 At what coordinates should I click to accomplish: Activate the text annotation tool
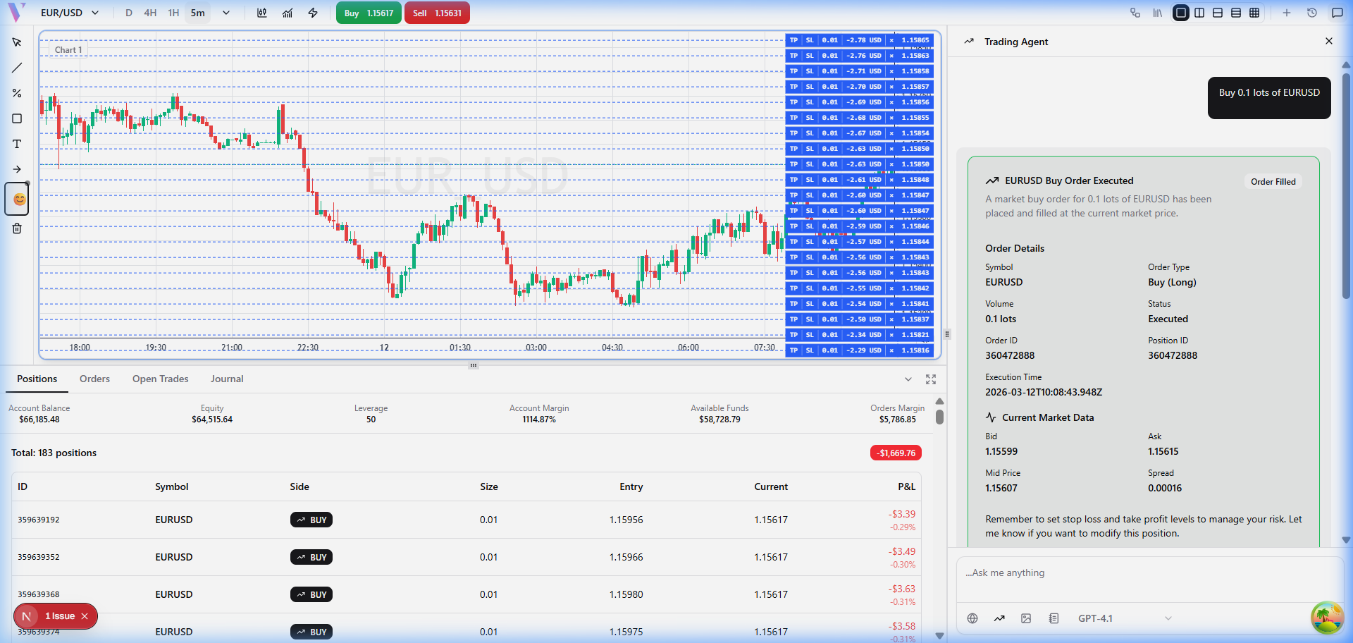coord(17,144)
